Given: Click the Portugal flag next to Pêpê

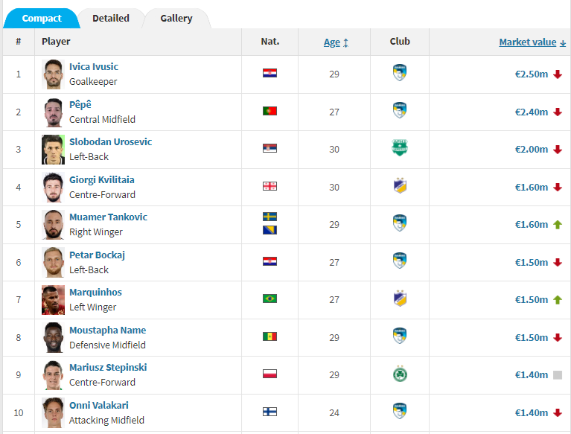Looking at the screenshot, I should click(x=269, y=111).
